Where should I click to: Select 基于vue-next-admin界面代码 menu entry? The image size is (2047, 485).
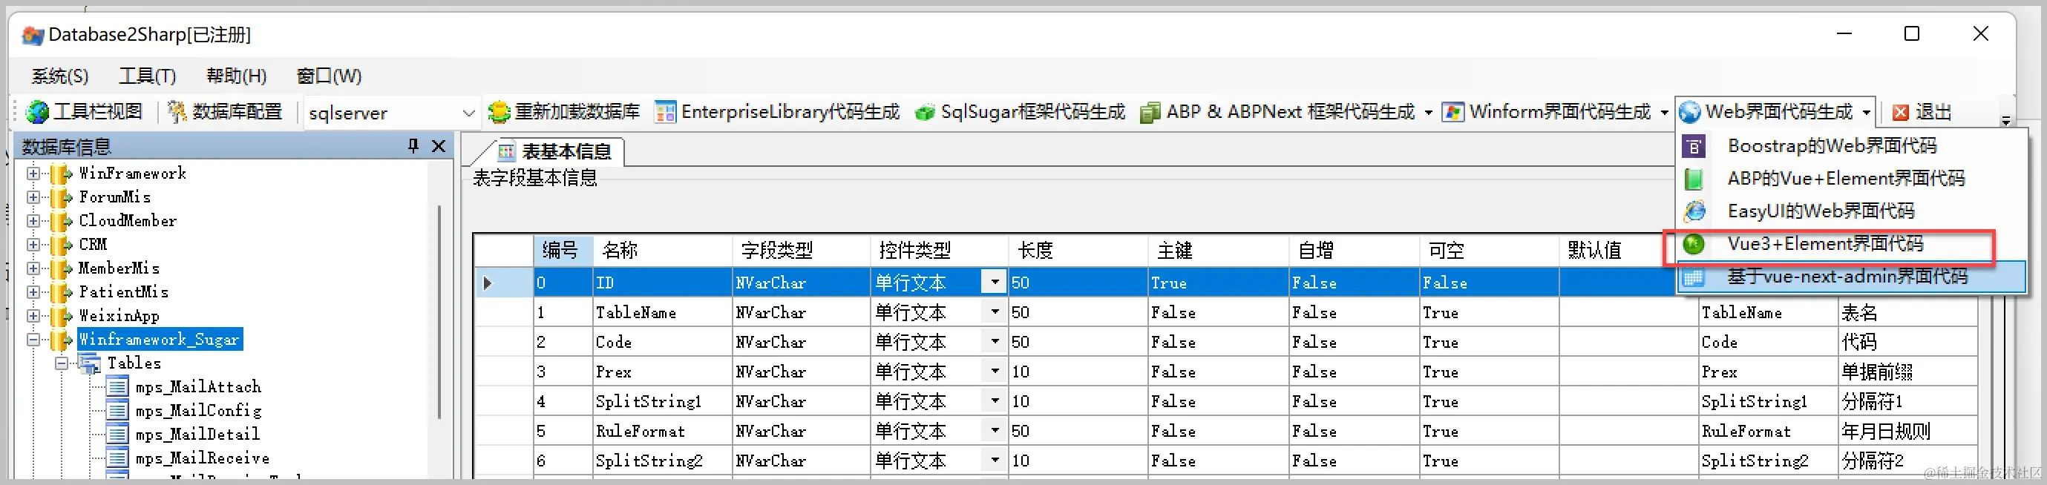coord(1851,276)
